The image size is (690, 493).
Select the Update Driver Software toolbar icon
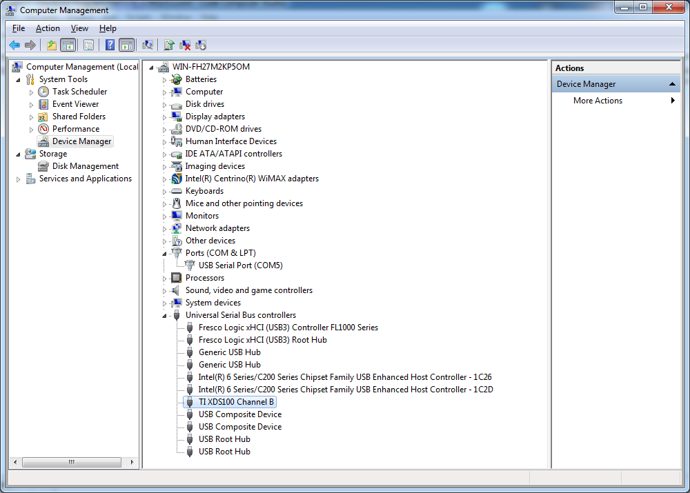click(168, 45)
